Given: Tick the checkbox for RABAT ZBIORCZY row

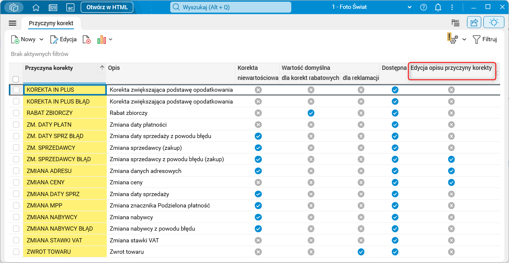Looking at the screenshot, I should tap(16, 113).
